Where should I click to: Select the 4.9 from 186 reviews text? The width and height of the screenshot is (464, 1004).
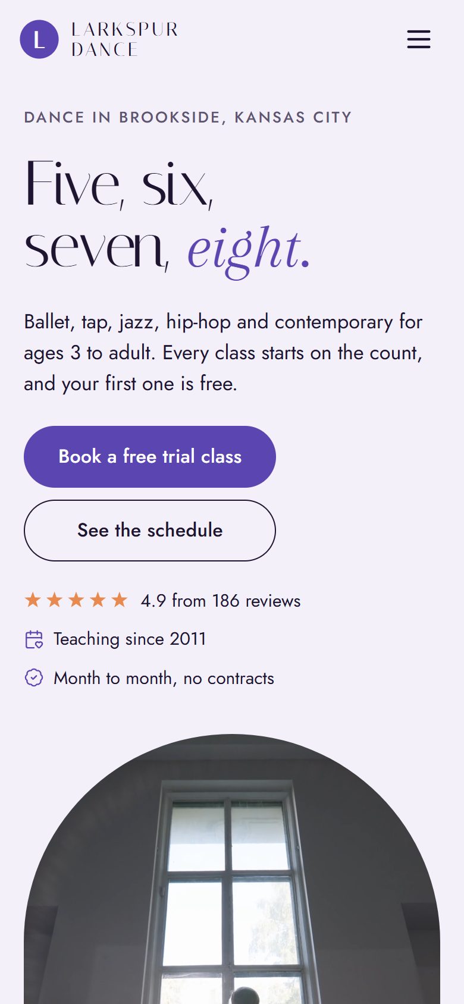[221, 601]
